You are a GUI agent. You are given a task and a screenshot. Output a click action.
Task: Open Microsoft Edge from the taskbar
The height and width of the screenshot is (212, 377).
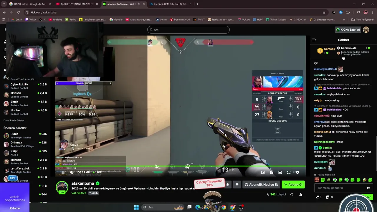198,207
